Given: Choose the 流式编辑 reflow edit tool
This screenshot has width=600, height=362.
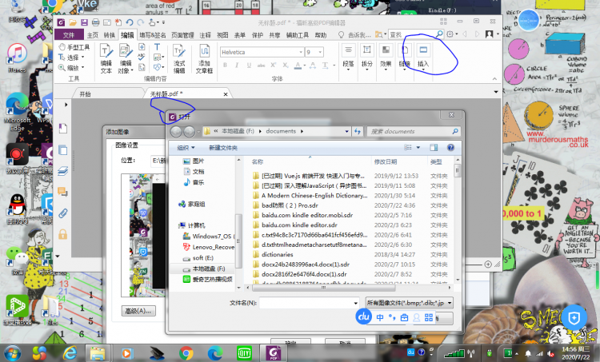Looking at the screenshot, I should coord(179,58).
